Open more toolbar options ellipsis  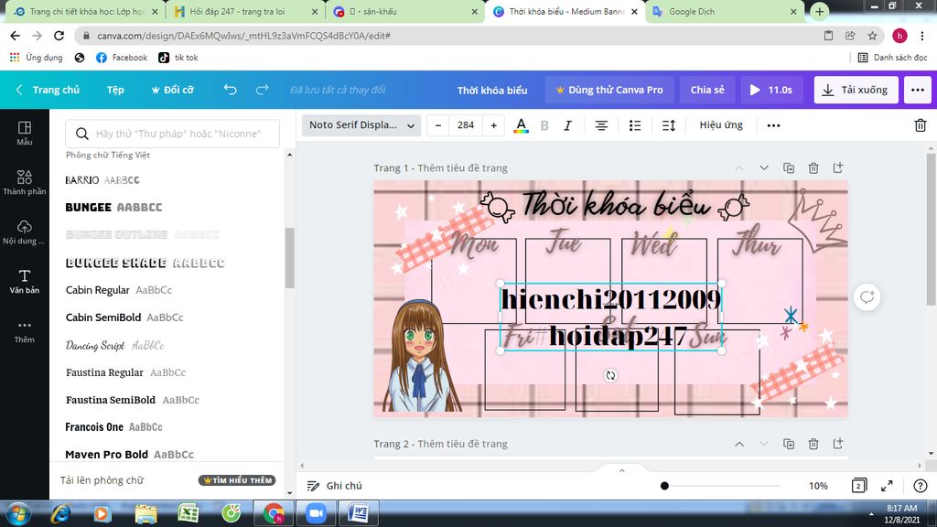(773, 125)
